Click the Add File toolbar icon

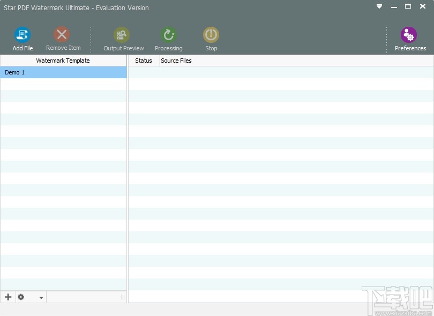(x=23, y=35)
